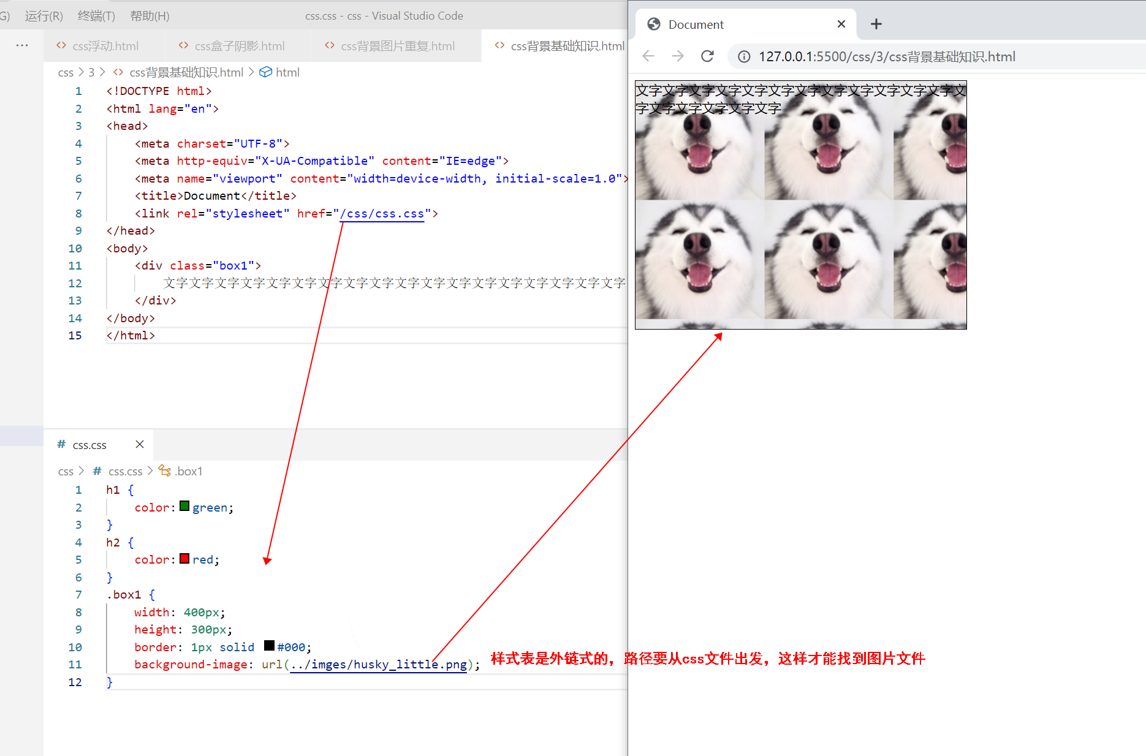Close the Document browser tab
Image resolution: width=1146 pixels, height=756 pixels.
841,24
